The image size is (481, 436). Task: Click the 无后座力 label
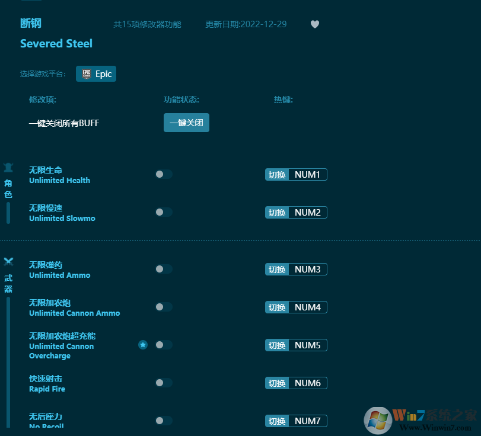[x=46, y=416]
